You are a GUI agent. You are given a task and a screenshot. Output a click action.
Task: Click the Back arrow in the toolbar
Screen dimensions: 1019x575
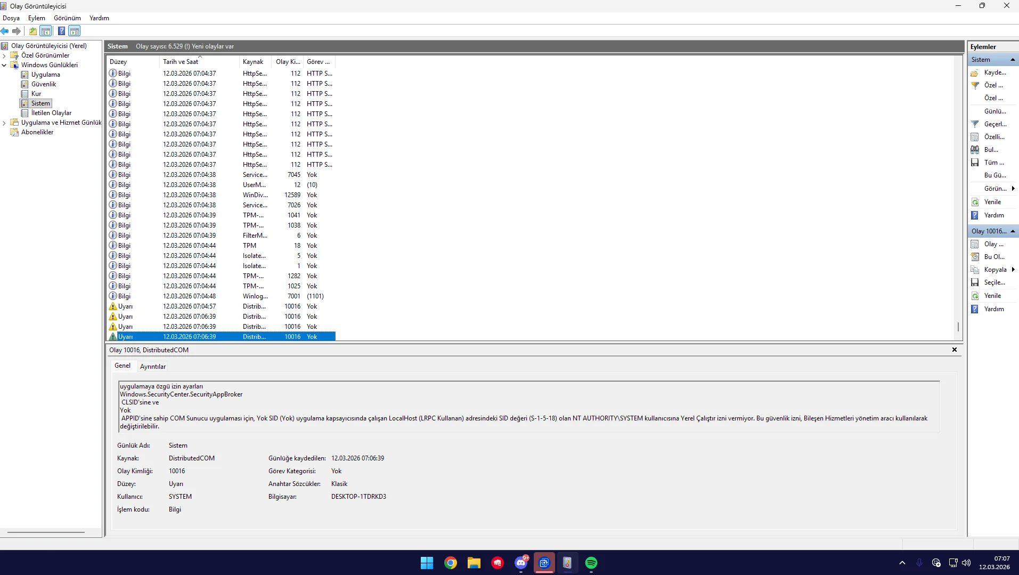click(5, 31)
